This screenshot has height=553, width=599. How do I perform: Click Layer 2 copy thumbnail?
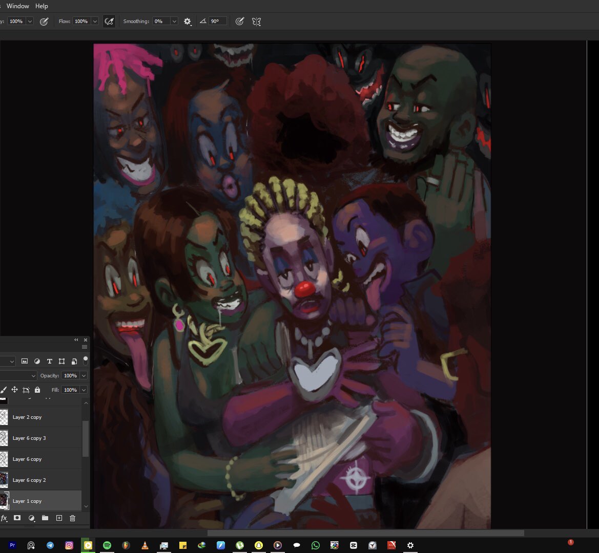[x=4, y=417]
